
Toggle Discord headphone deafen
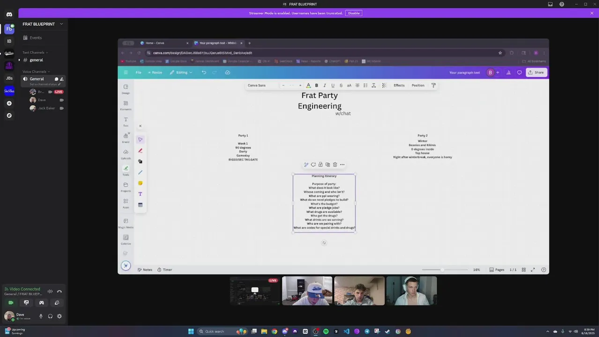pos(50,316)
